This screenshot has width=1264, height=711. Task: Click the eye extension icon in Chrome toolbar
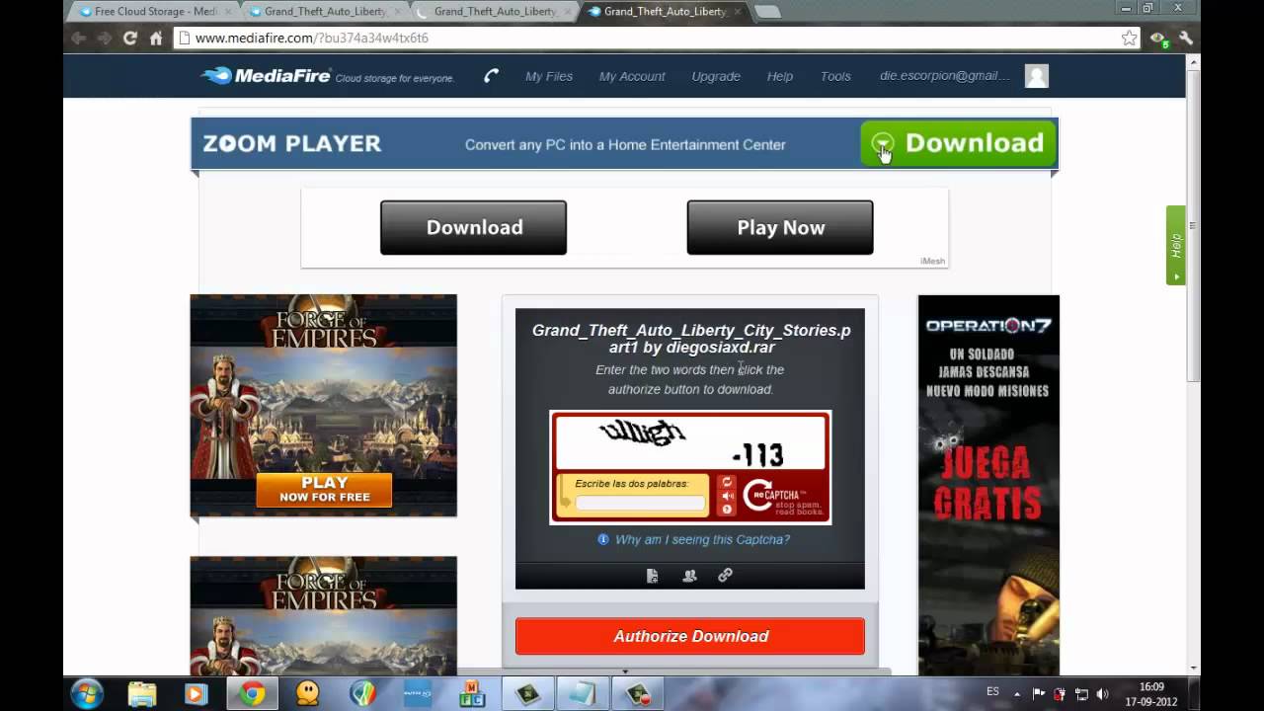click(x=1159, y=39)
